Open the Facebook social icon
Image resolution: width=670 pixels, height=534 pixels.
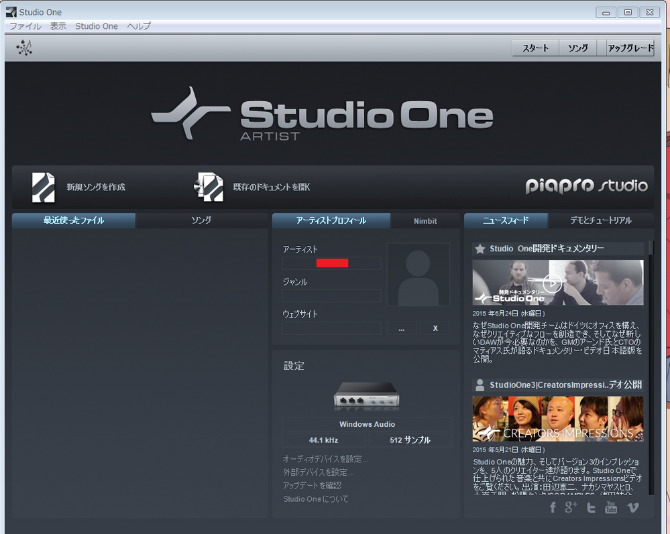(x=553, y=507)
